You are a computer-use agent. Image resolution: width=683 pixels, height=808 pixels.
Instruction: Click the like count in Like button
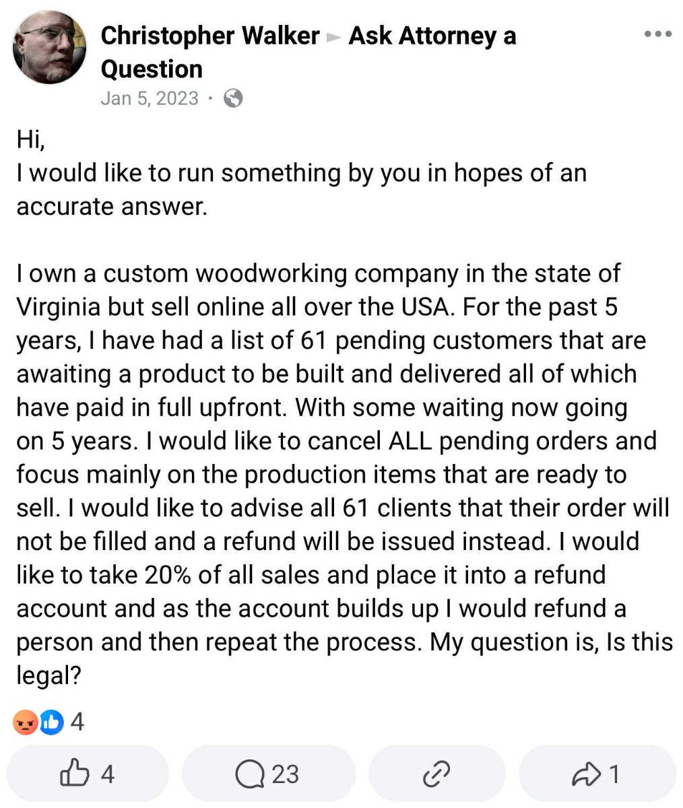107,774
